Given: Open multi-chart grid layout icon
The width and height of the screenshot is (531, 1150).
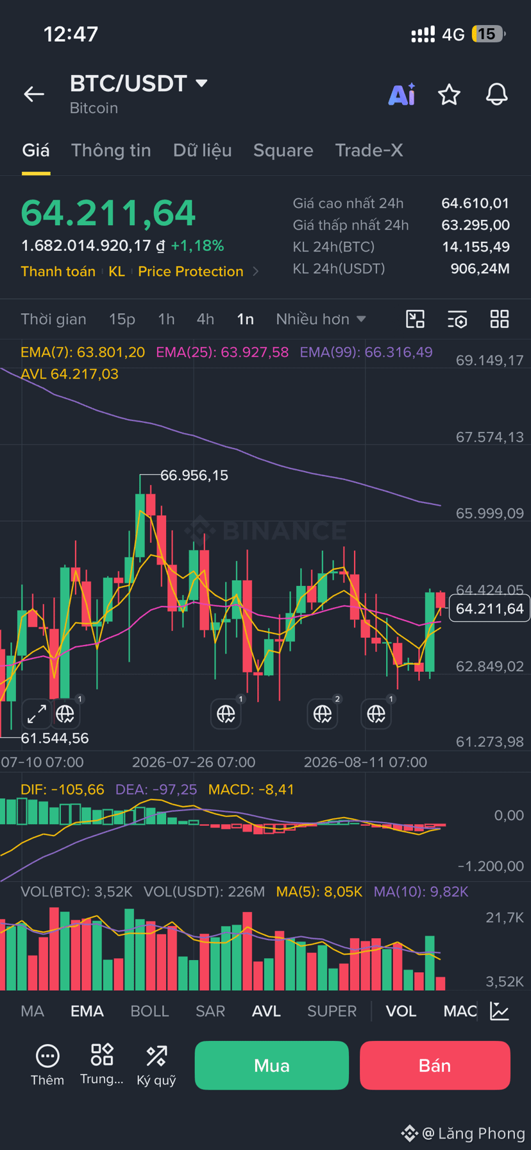Looking at the screenshot, I should point(500,319).
